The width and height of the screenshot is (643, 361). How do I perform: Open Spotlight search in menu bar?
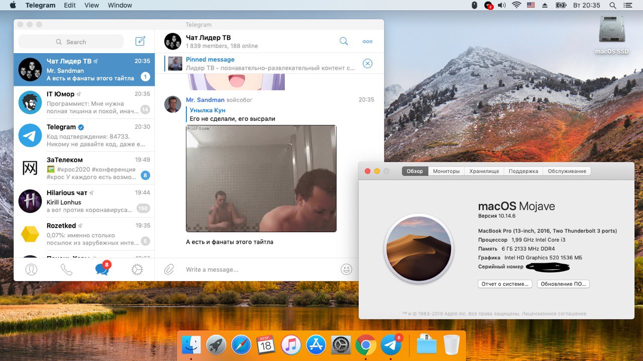coord(612,5)
